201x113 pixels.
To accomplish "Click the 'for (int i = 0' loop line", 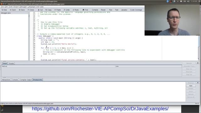I will [x=57, y=48].
